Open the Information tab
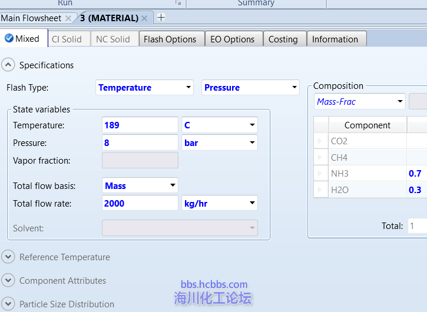 [335, 39]
